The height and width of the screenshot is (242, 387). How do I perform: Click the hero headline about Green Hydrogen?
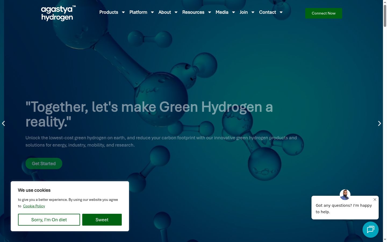(x=149, y=114)
